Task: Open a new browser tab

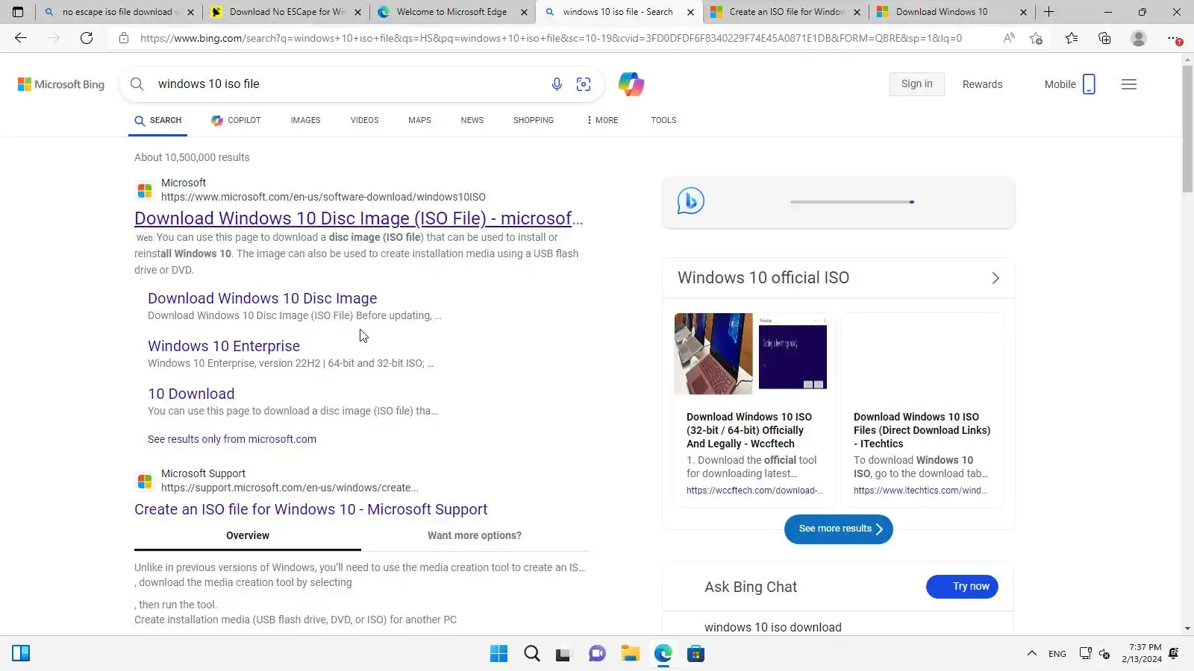Action: 1048,12
